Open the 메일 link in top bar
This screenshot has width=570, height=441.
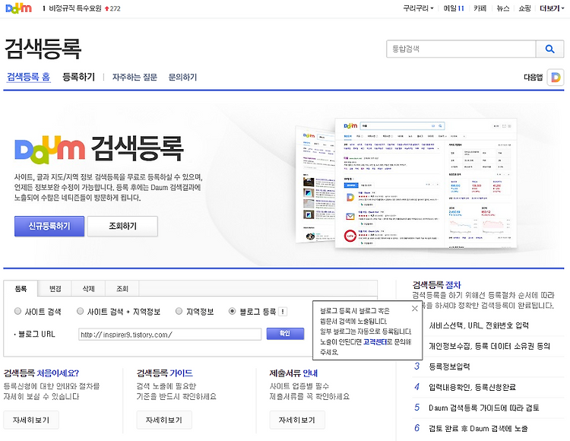click(x=454, y=8)
